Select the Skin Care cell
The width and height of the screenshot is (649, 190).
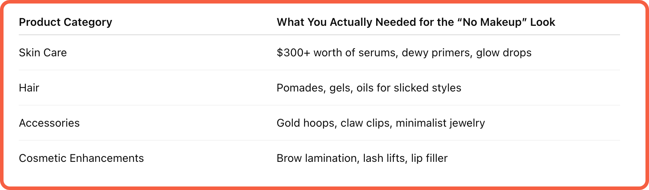coord(43,53)
